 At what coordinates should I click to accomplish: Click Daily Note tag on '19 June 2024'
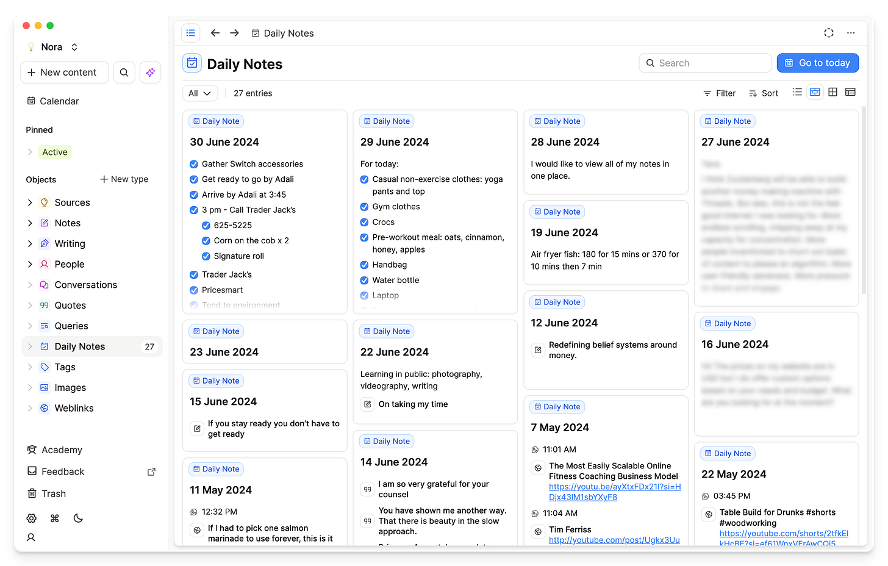click(557, 212)
